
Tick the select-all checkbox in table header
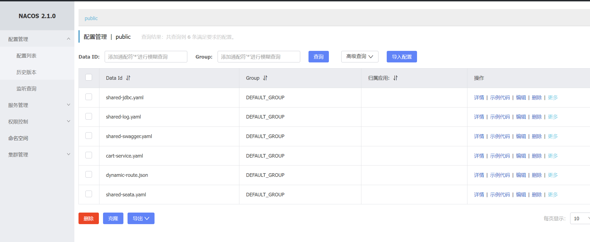point(89,78)
